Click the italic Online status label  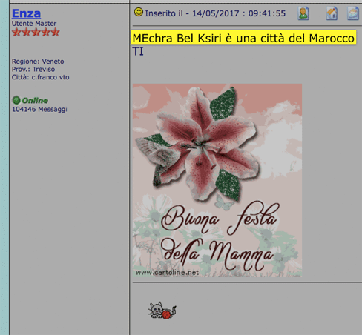(35, 101)
